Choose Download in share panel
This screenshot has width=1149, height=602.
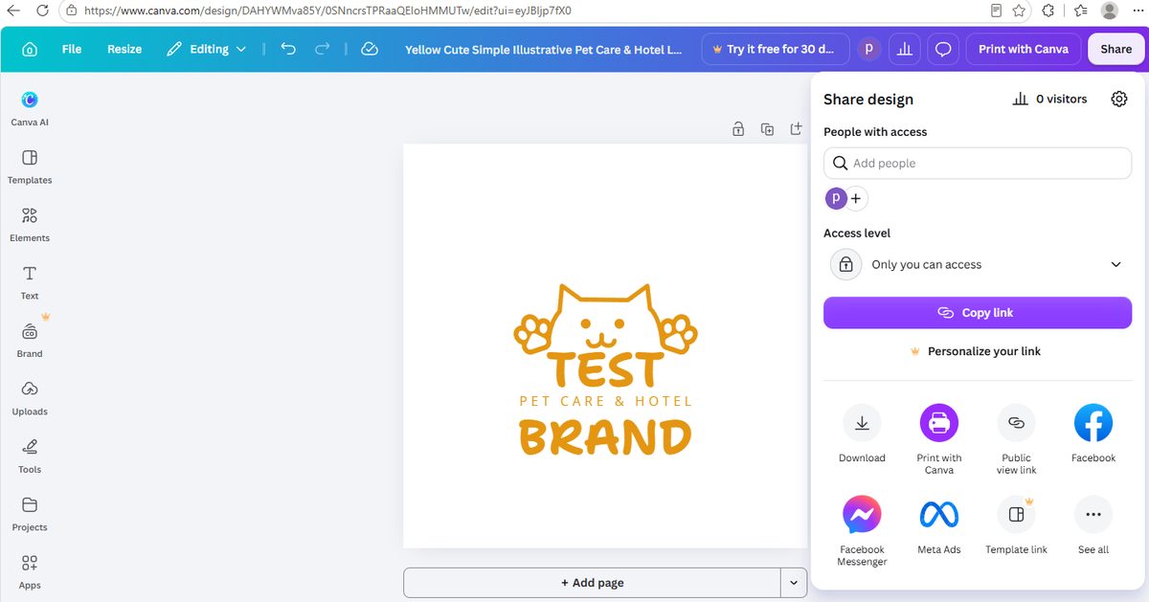[862, 434]
